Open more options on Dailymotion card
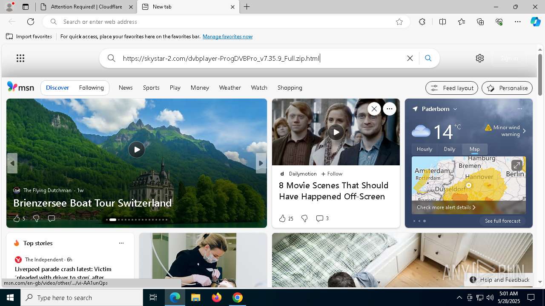 coord(390,109)
